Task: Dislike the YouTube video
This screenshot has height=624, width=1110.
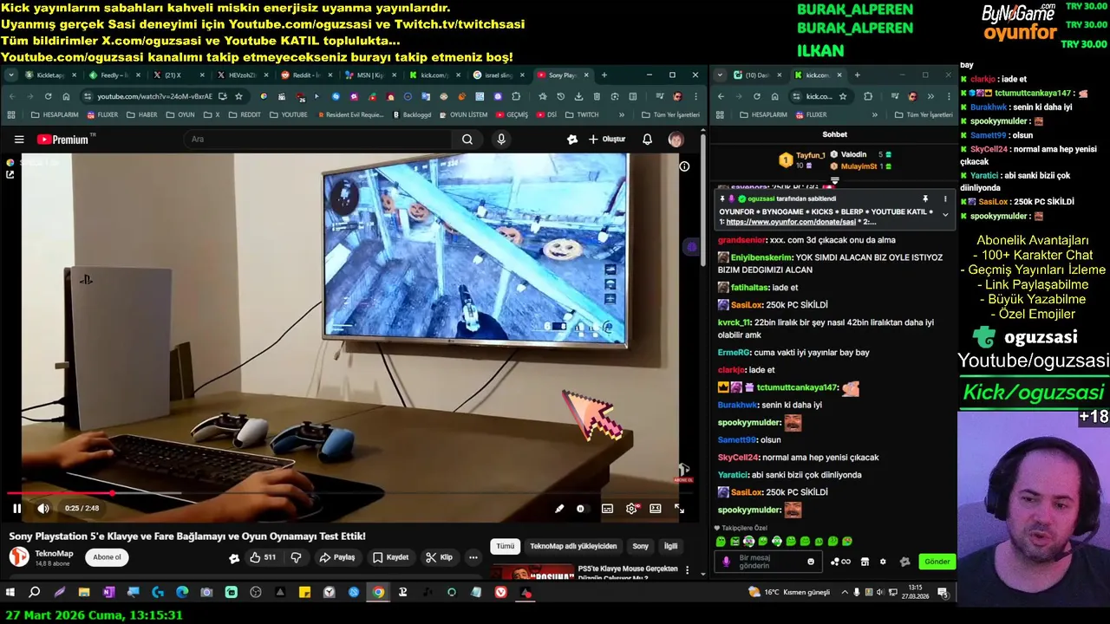Action: (296, 557)
